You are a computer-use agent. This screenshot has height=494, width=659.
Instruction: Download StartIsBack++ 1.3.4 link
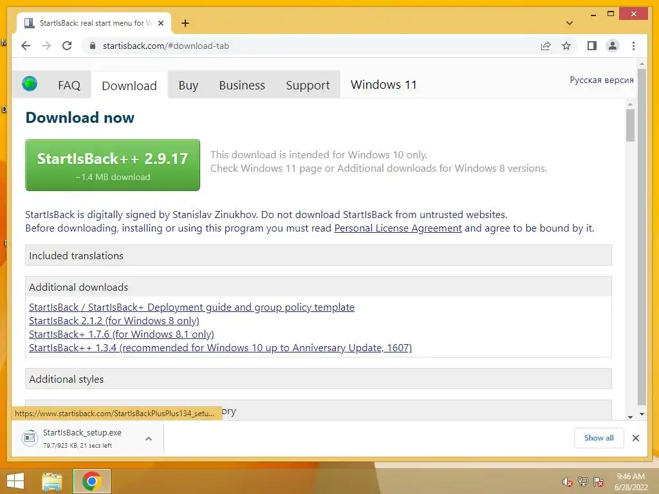(220, 348)
